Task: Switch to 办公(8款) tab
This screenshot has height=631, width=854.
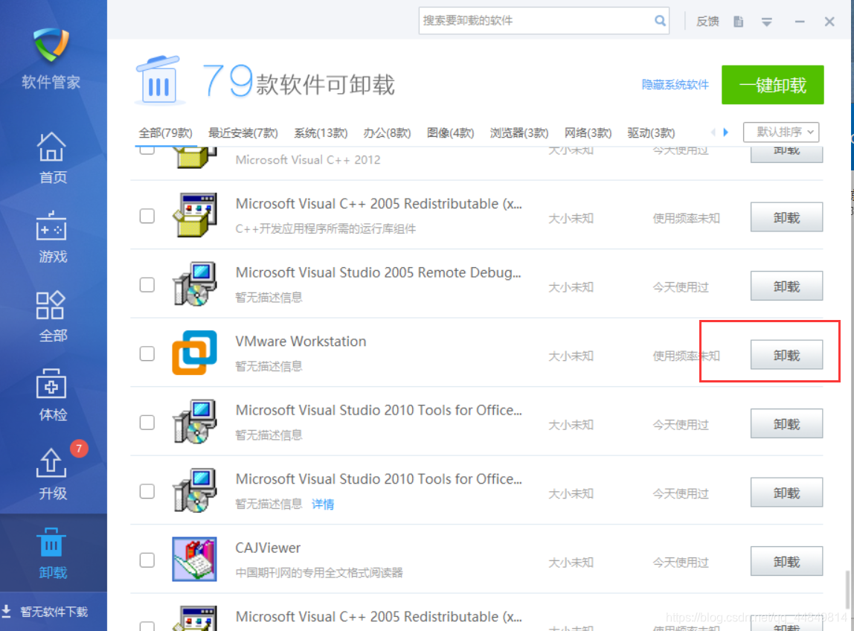Action: click(x=387, y=133)
